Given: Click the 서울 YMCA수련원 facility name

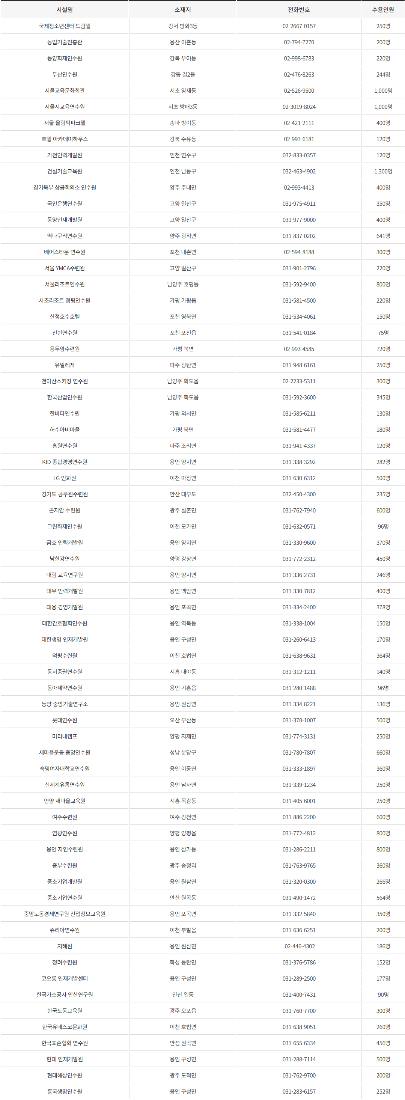Looking at the screenshot, I should coord(65,268).
